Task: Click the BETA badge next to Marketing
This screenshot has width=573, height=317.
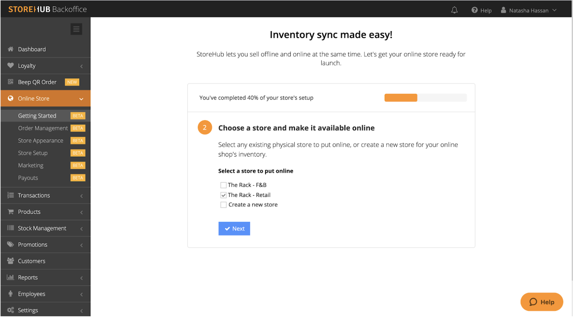Action: click(x=78, y=166)
